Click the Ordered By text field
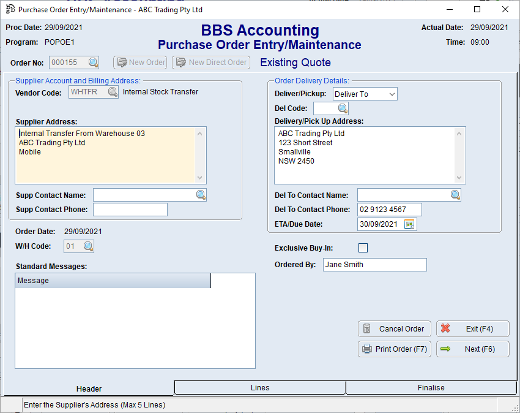Image resolution: width=520 pixels, height=413 pixels. 374,265
